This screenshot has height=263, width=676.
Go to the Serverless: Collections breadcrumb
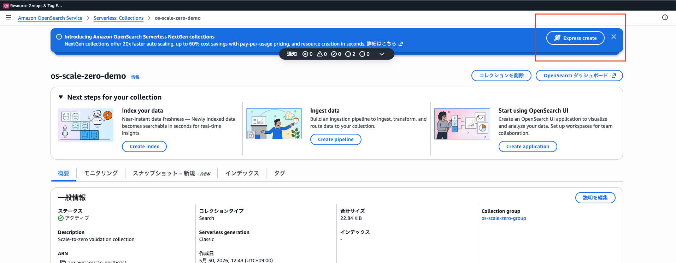pyautogui.click(x=118, y=18)
